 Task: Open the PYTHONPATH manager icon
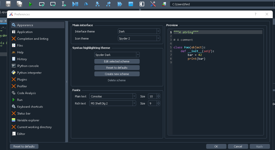164,4
